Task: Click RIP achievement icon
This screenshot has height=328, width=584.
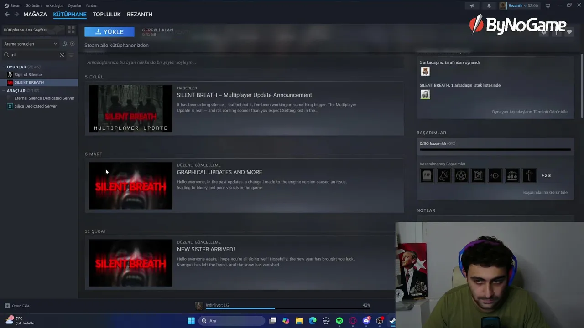Action: (x=427, y=175)
